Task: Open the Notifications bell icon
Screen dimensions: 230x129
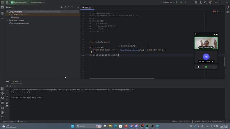Action: [227, 7]
